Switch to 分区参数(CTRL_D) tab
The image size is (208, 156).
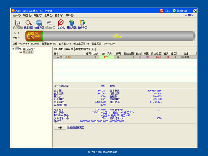[x=63, y=49]
